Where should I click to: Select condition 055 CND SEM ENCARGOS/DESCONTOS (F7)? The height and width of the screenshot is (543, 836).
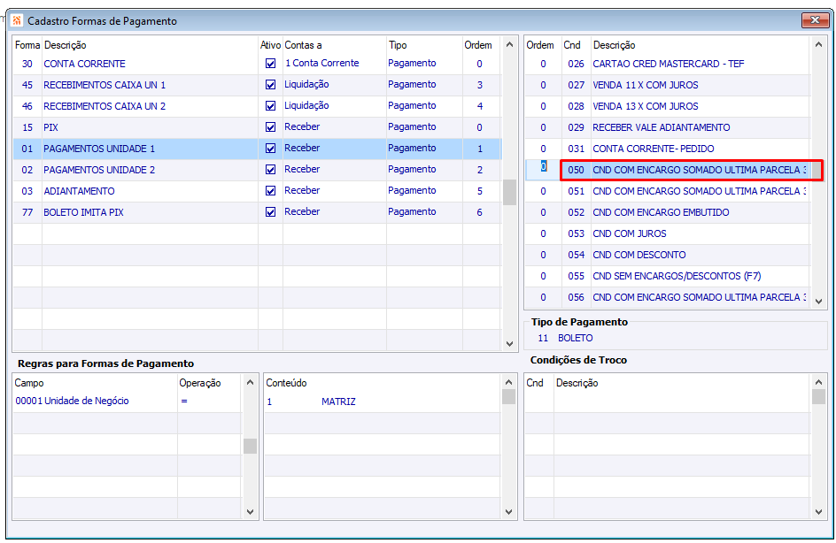[x=668, y=276]
